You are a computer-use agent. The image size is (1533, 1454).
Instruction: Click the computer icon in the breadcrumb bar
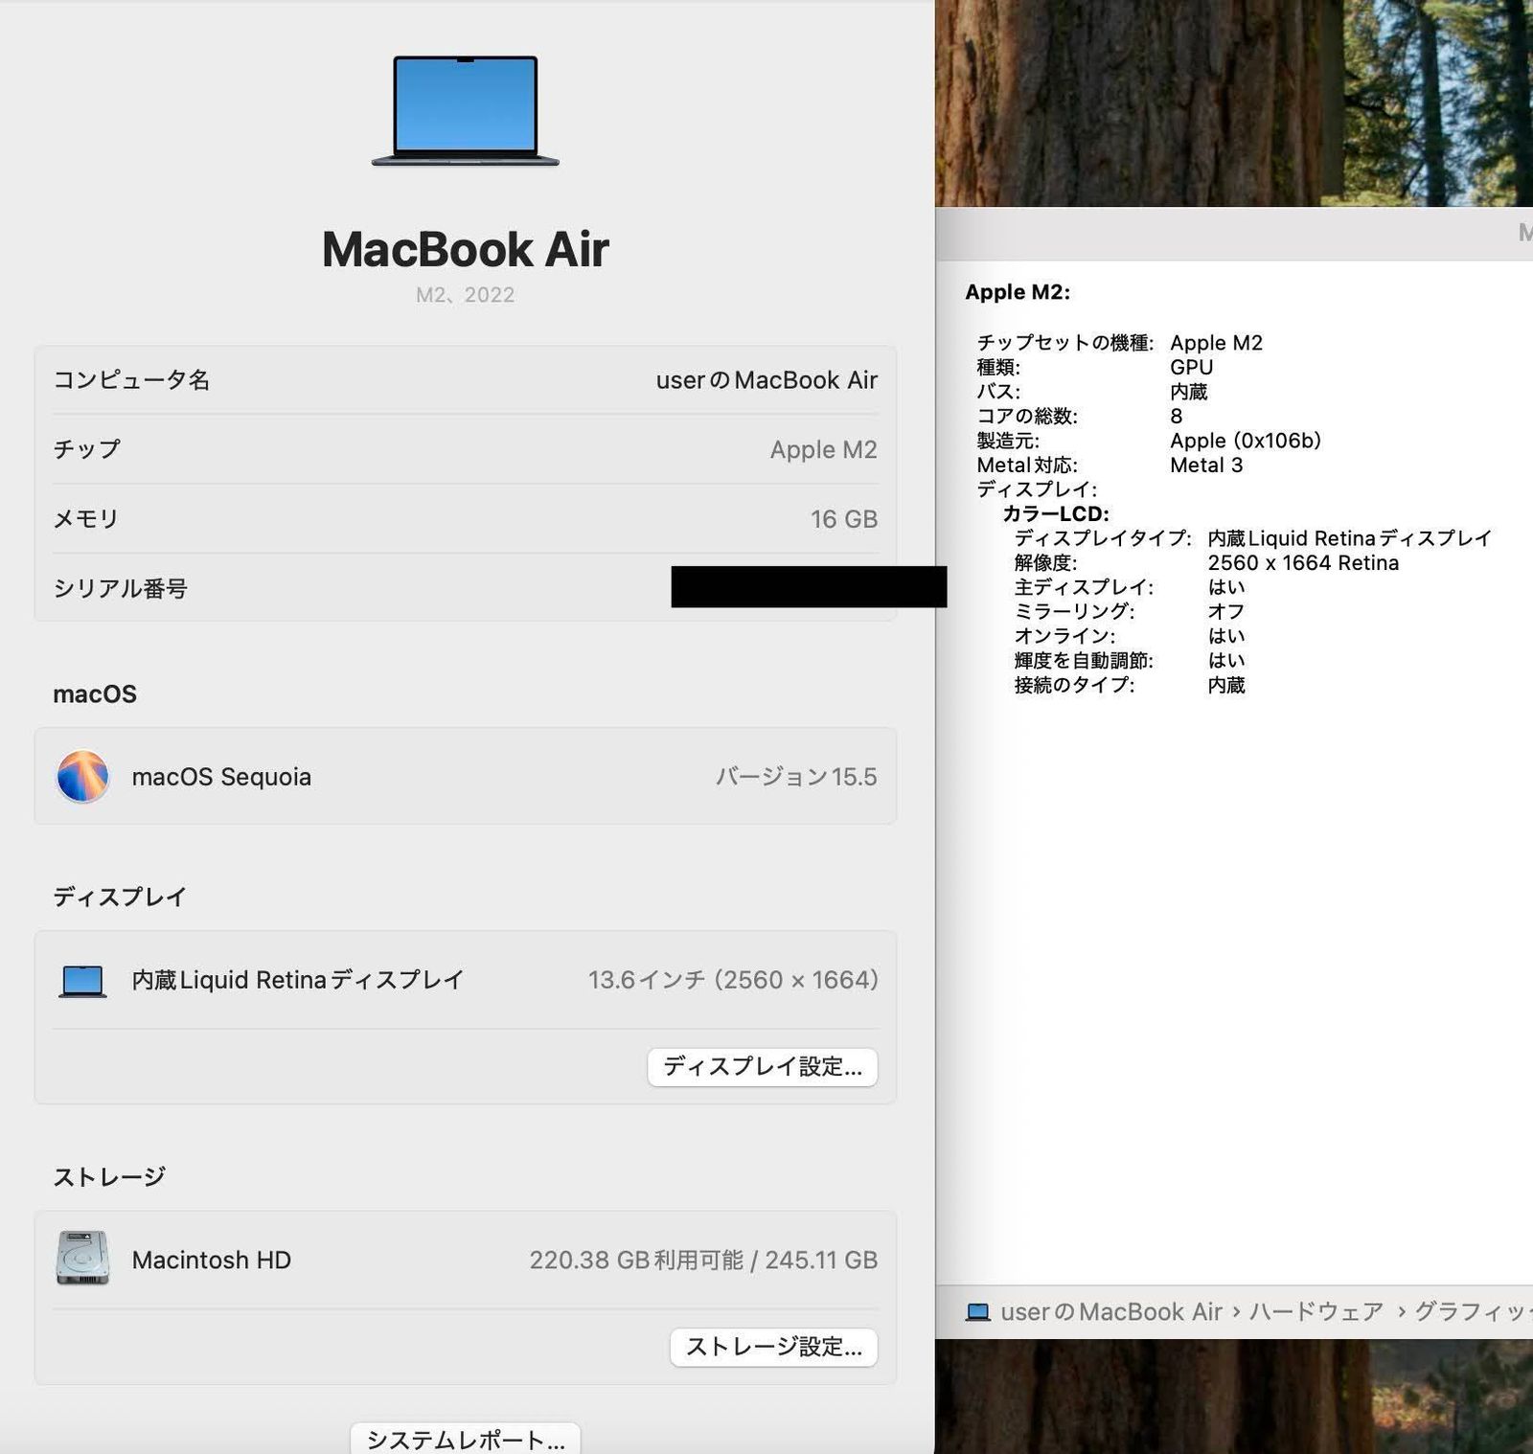979,1312
